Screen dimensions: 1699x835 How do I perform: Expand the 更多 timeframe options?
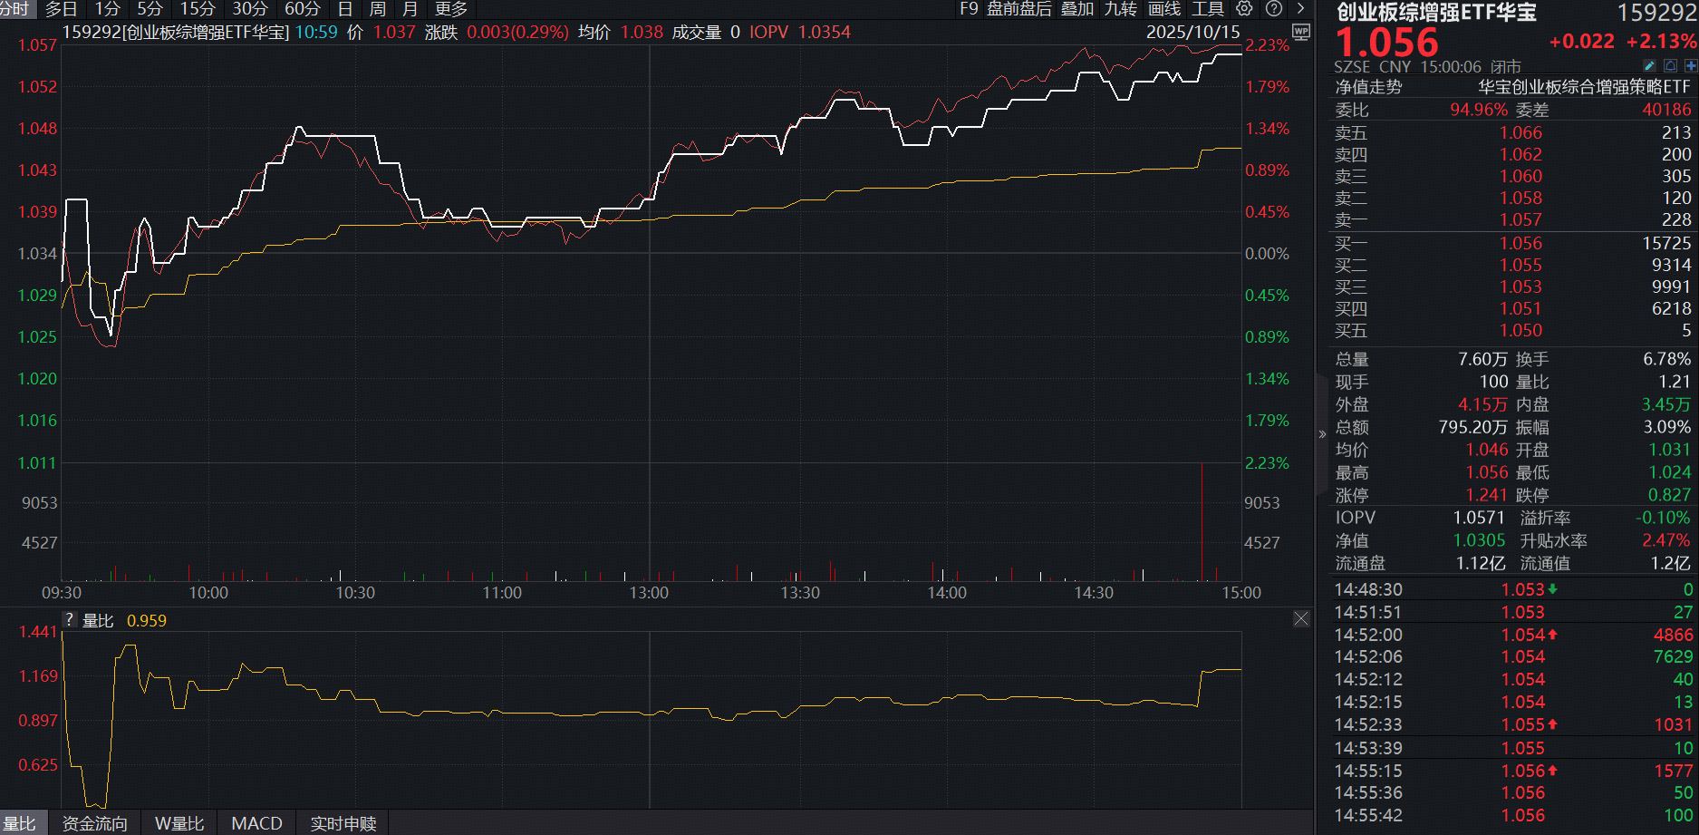pyautogui.click(x=450, y=9)
